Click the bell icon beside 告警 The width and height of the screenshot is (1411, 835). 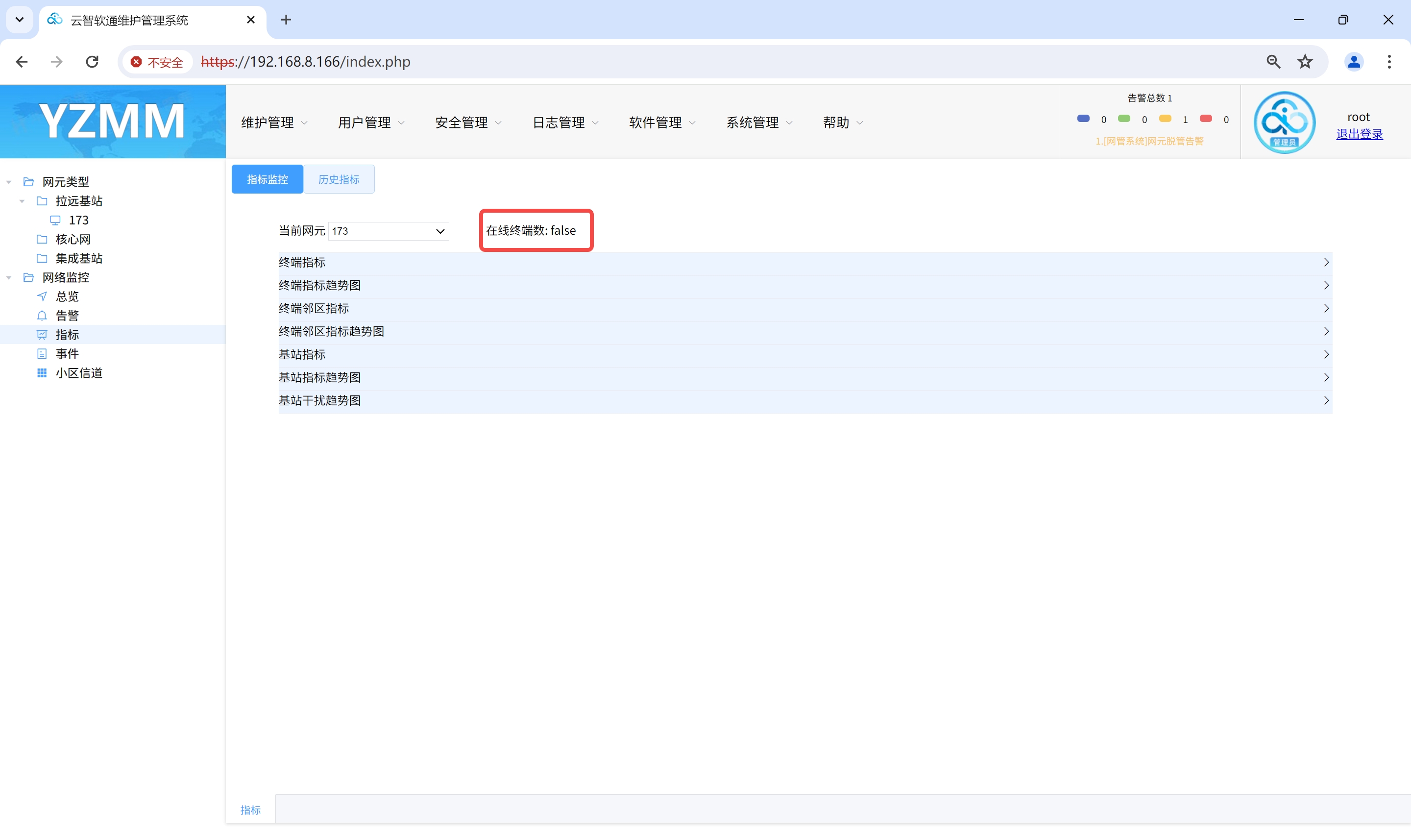click(42, 316)
